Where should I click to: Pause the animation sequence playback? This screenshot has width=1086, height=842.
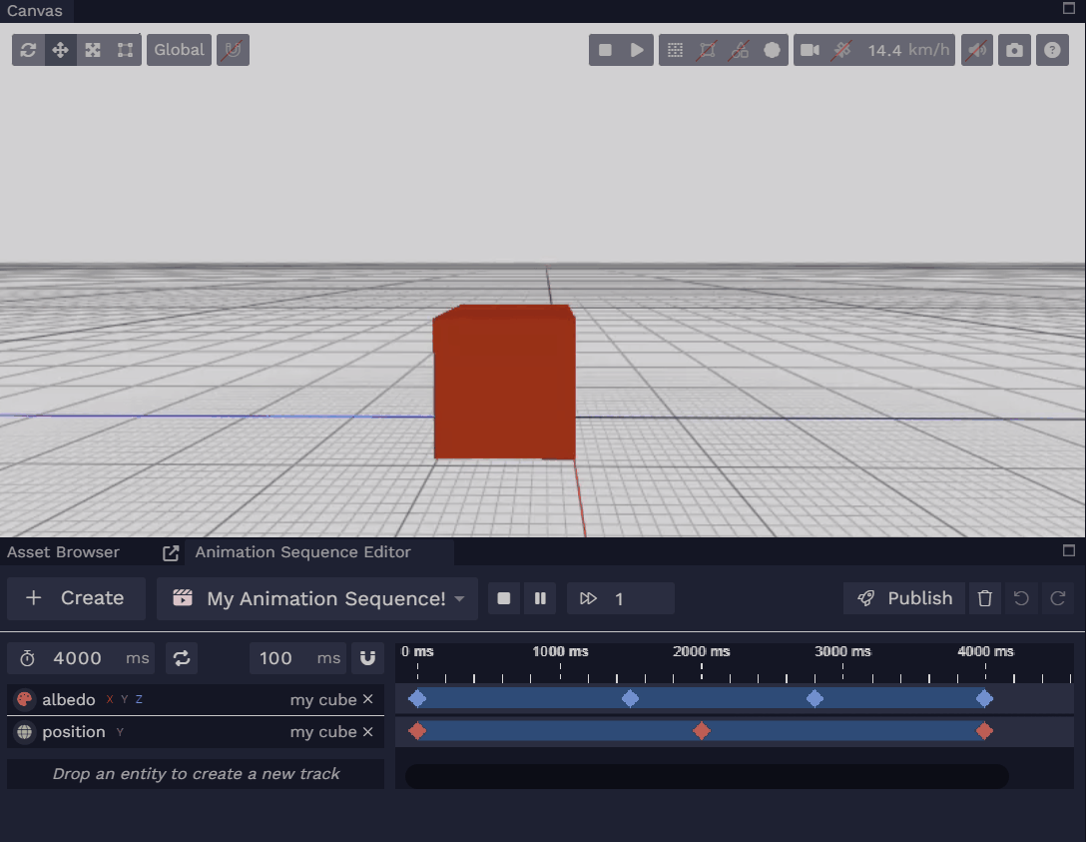coord(540,598)
